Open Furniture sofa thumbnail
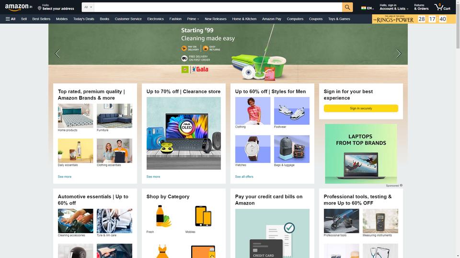Screen dimensions: 460x258 coord(115,116)
